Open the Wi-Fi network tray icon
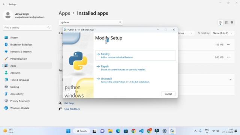Screen dimensions: 240x135 (214, 131)
